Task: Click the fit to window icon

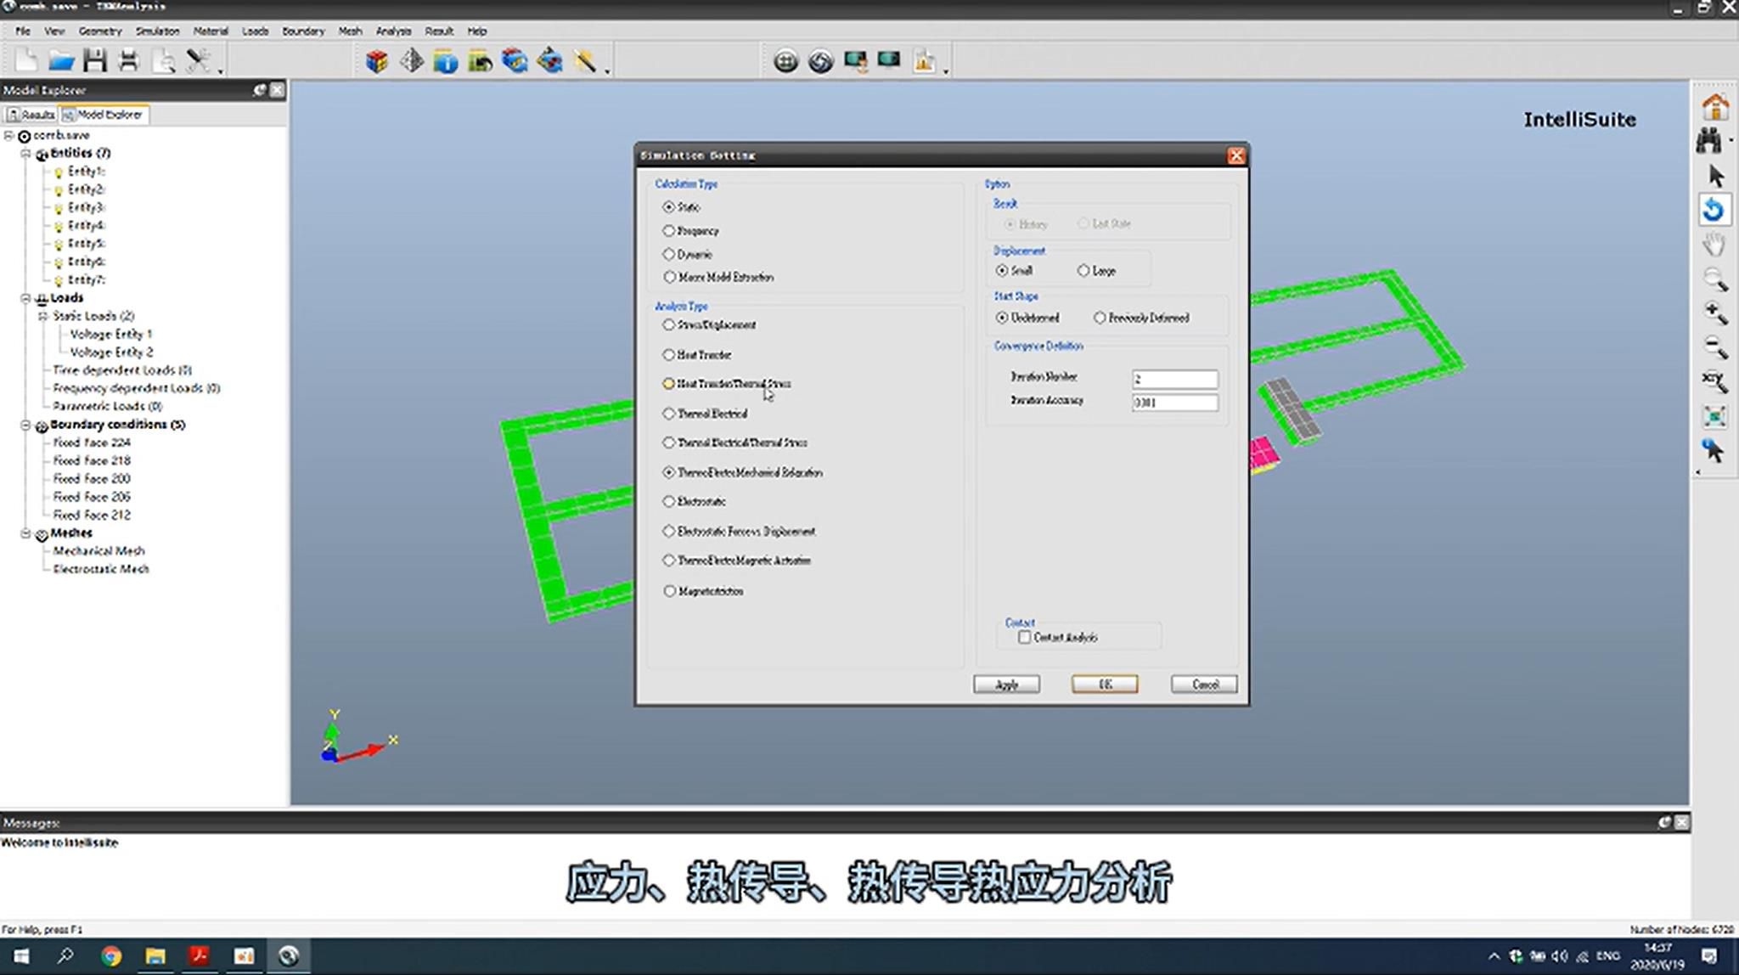Action: tap(1714, 416)
